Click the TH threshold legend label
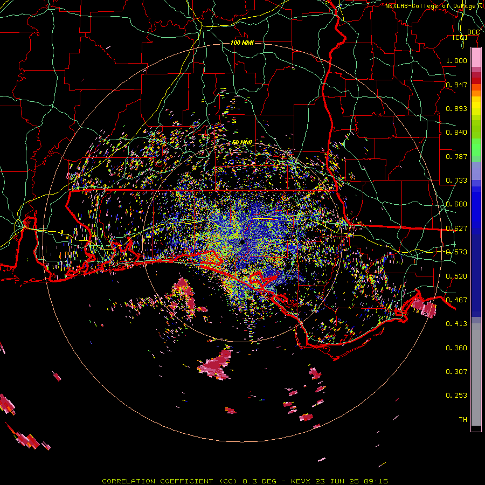 click(x=463, y=420)
